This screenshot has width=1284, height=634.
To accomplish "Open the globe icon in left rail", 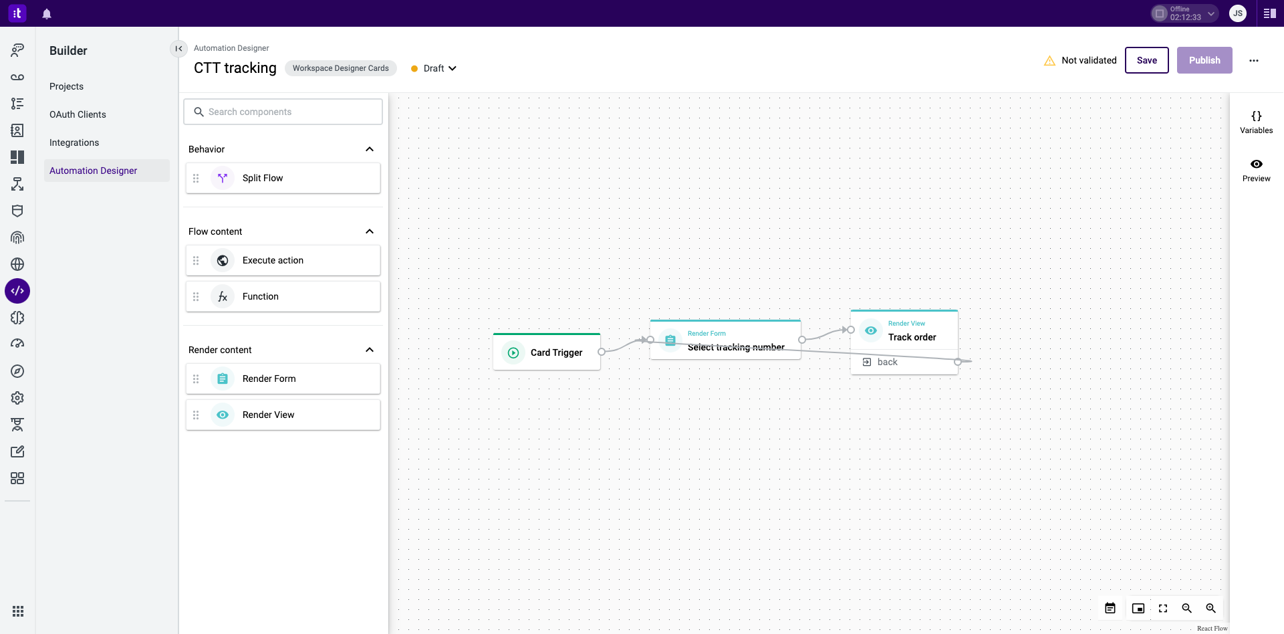I will [17, 264].
